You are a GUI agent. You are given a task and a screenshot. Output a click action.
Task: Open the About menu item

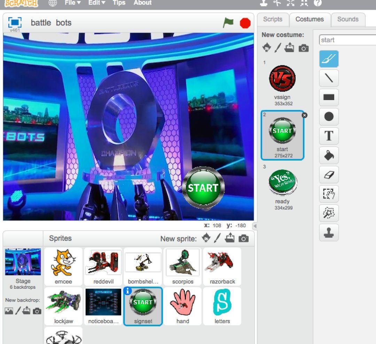142,3
